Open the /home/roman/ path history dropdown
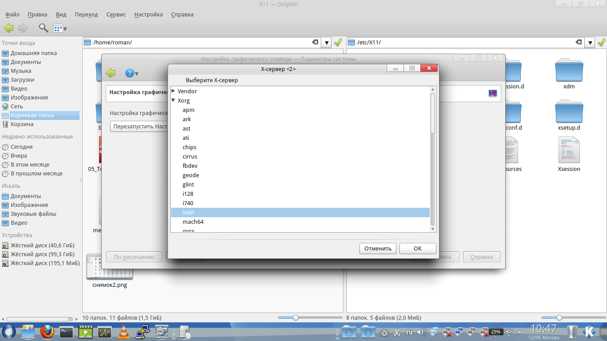The width and height of the screenshot is (607, 341). [x=327, y=43]
